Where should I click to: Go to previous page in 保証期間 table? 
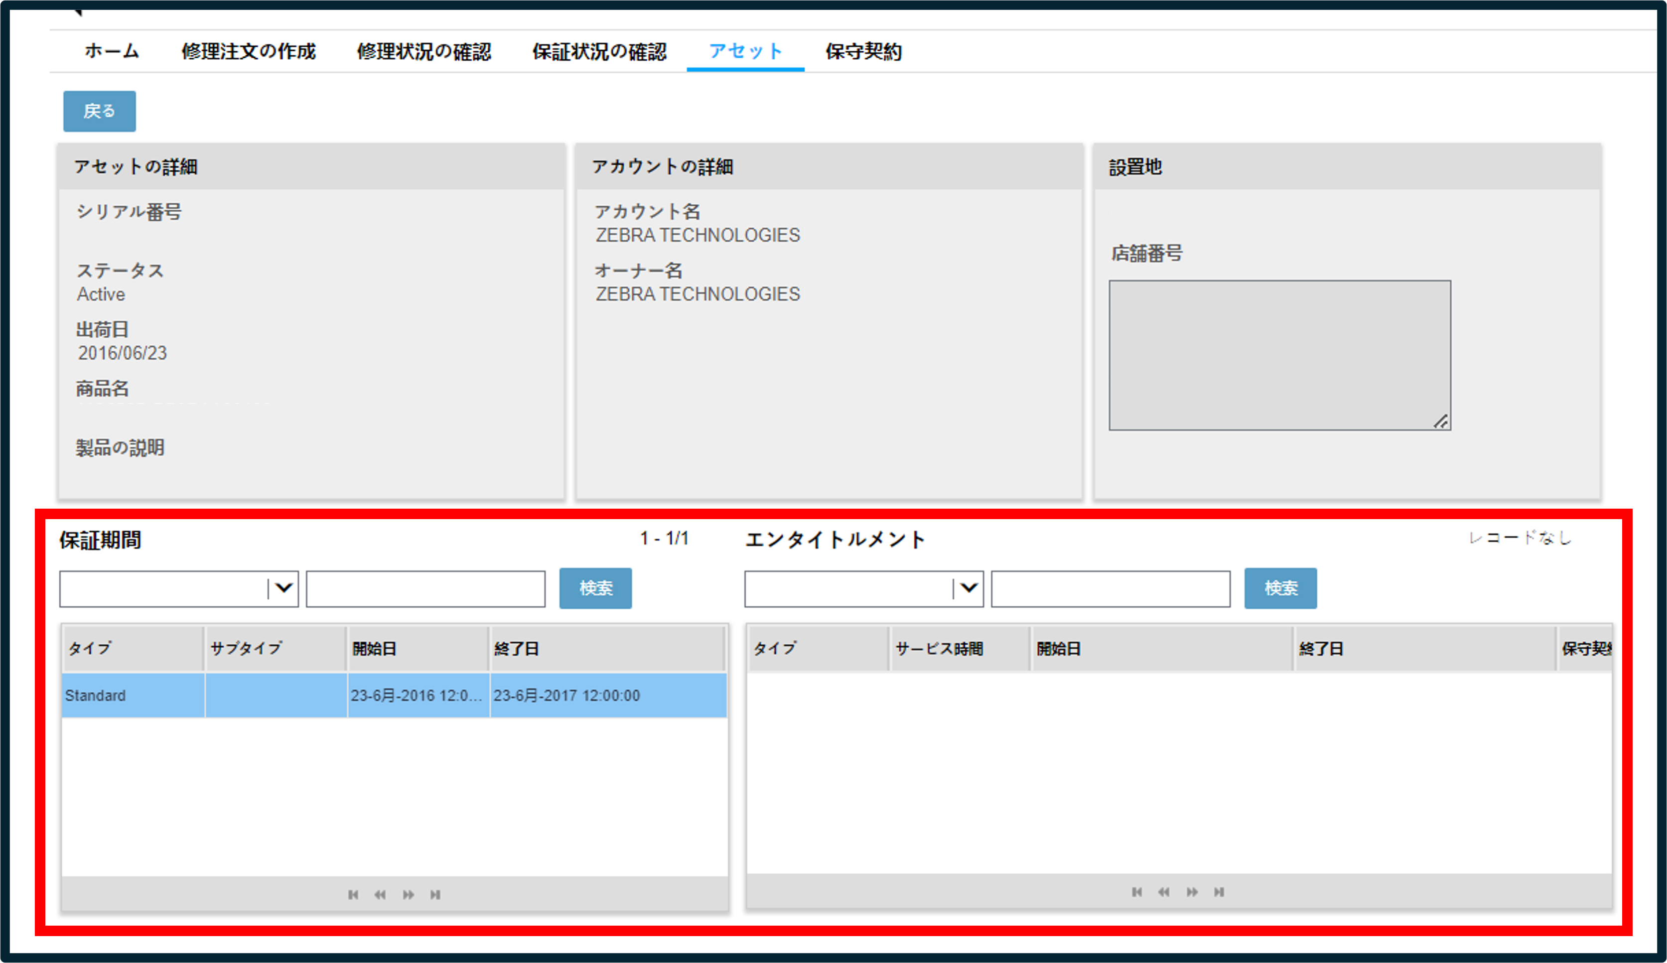point(380,894)
